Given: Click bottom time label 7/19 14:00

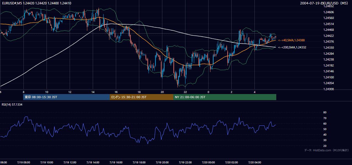Looking at the screenshot, I should 93,162.
